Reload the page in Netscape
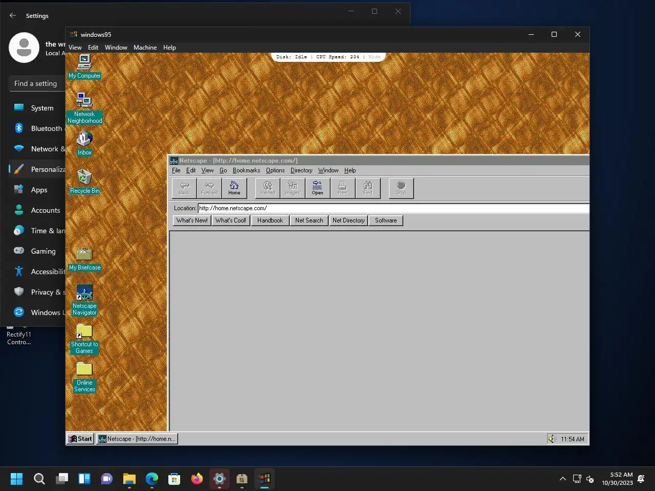This screenshot has height=491, width=655. click(268, 188)
